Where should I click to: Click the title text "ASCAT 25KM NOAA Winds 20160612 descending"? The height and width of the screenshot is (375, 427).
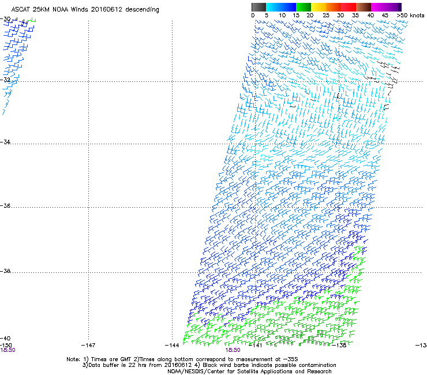pos(85,9)
